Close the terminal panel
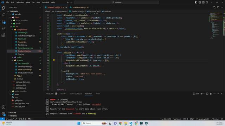The width and height of the screenshot is (225, 126). 222,94
